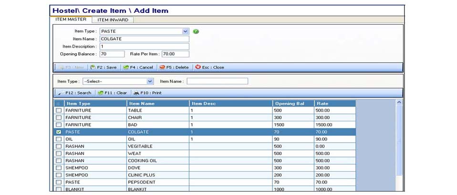
Task: Check the checkbox for the DOVE row
Action: (59, 168)
